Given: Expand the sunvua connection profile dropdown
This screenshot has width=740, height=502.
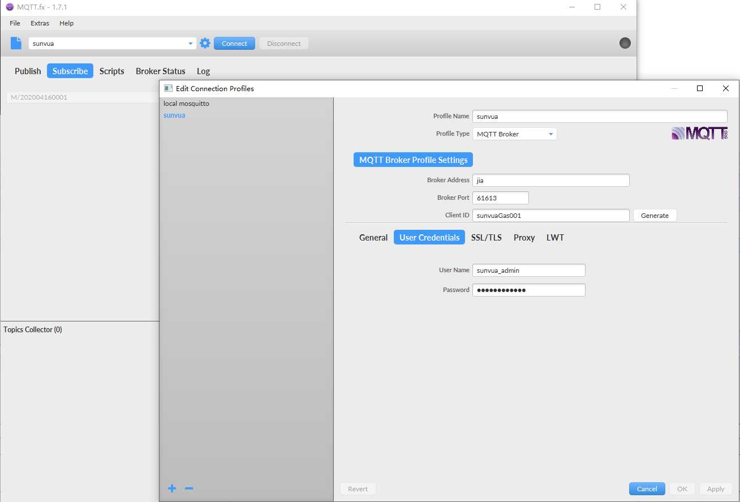Looking at the screenshot, I should click(x=191, y=44).
